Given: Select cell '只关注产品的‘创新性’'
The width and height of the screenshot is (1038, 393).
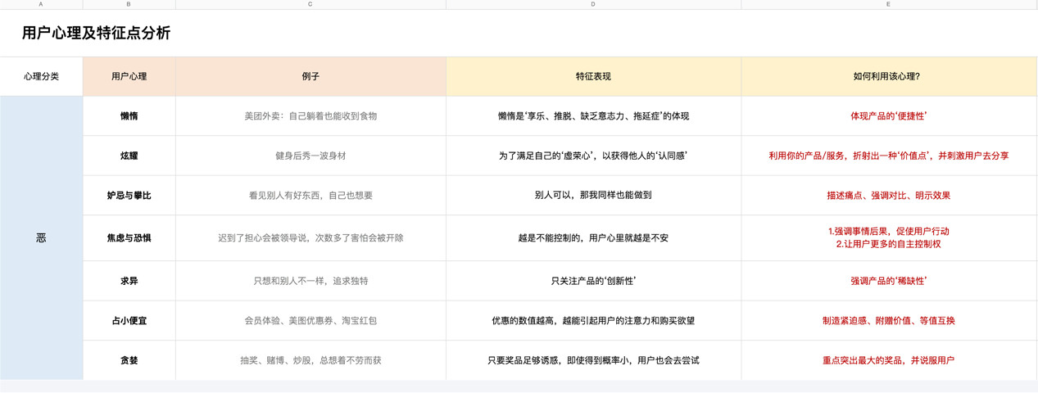Looking at the screenshot, I should tap(593, 281).
